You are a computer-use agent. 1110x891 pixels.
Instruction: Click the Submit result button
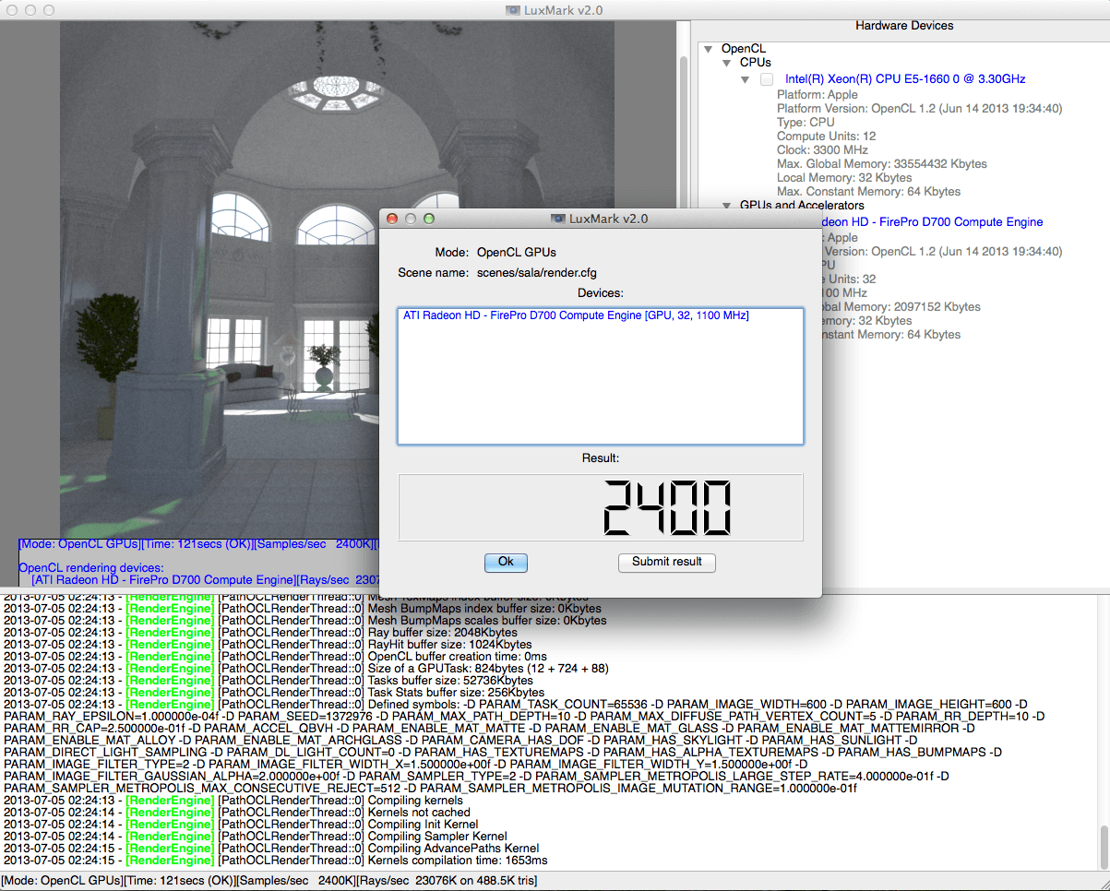[x=666, y=562]
